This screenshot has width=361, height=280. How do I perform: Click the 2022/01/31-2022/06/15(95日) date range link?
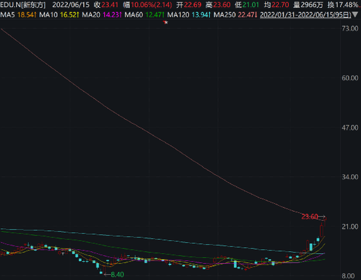point(305,15)
